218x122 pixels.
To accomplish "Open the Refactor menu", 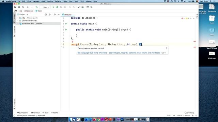I will coord(58,1).
